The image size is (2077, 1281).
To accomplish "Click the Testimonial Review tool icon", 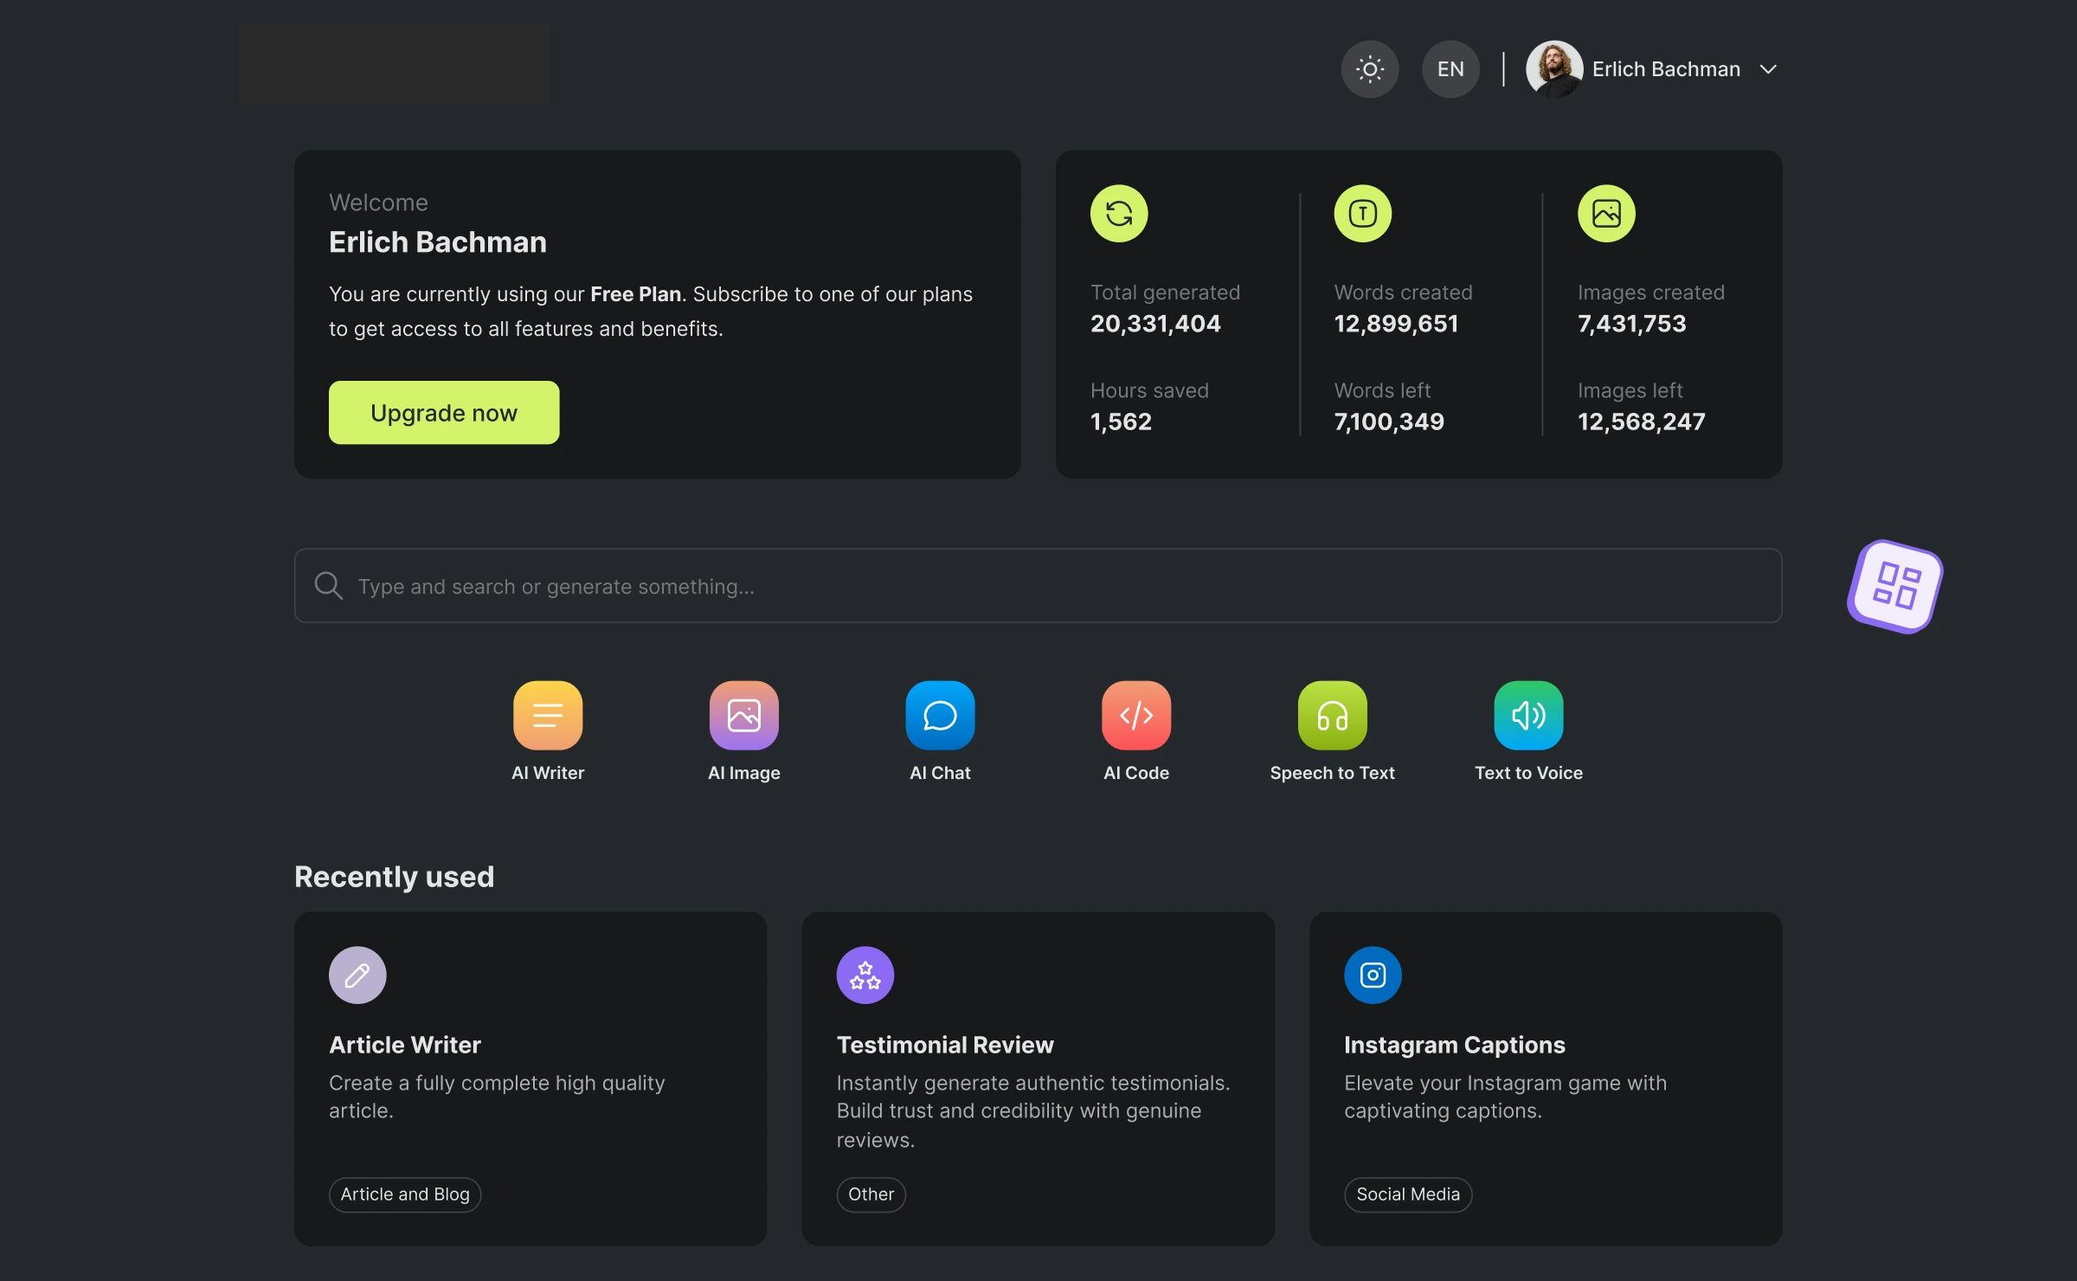I will [x=864, y=974].
